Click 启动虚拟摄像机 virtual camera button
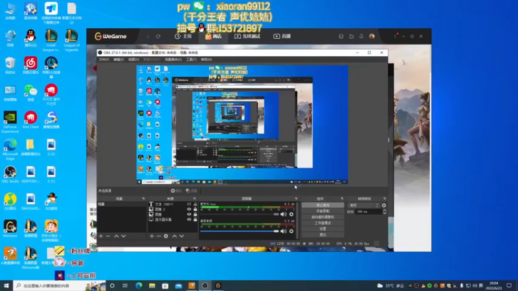The image size is (518, 291). [x=322, y=217]
